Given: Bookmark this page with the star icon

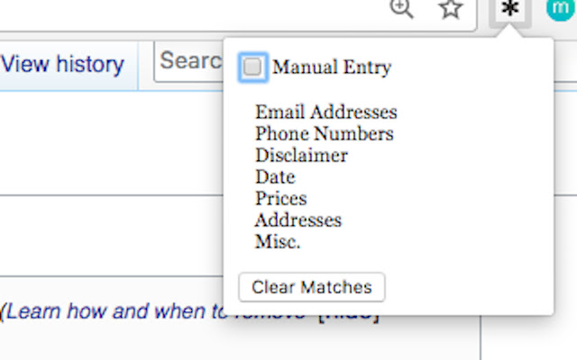Looking at the screenshot, I should 451,10.
